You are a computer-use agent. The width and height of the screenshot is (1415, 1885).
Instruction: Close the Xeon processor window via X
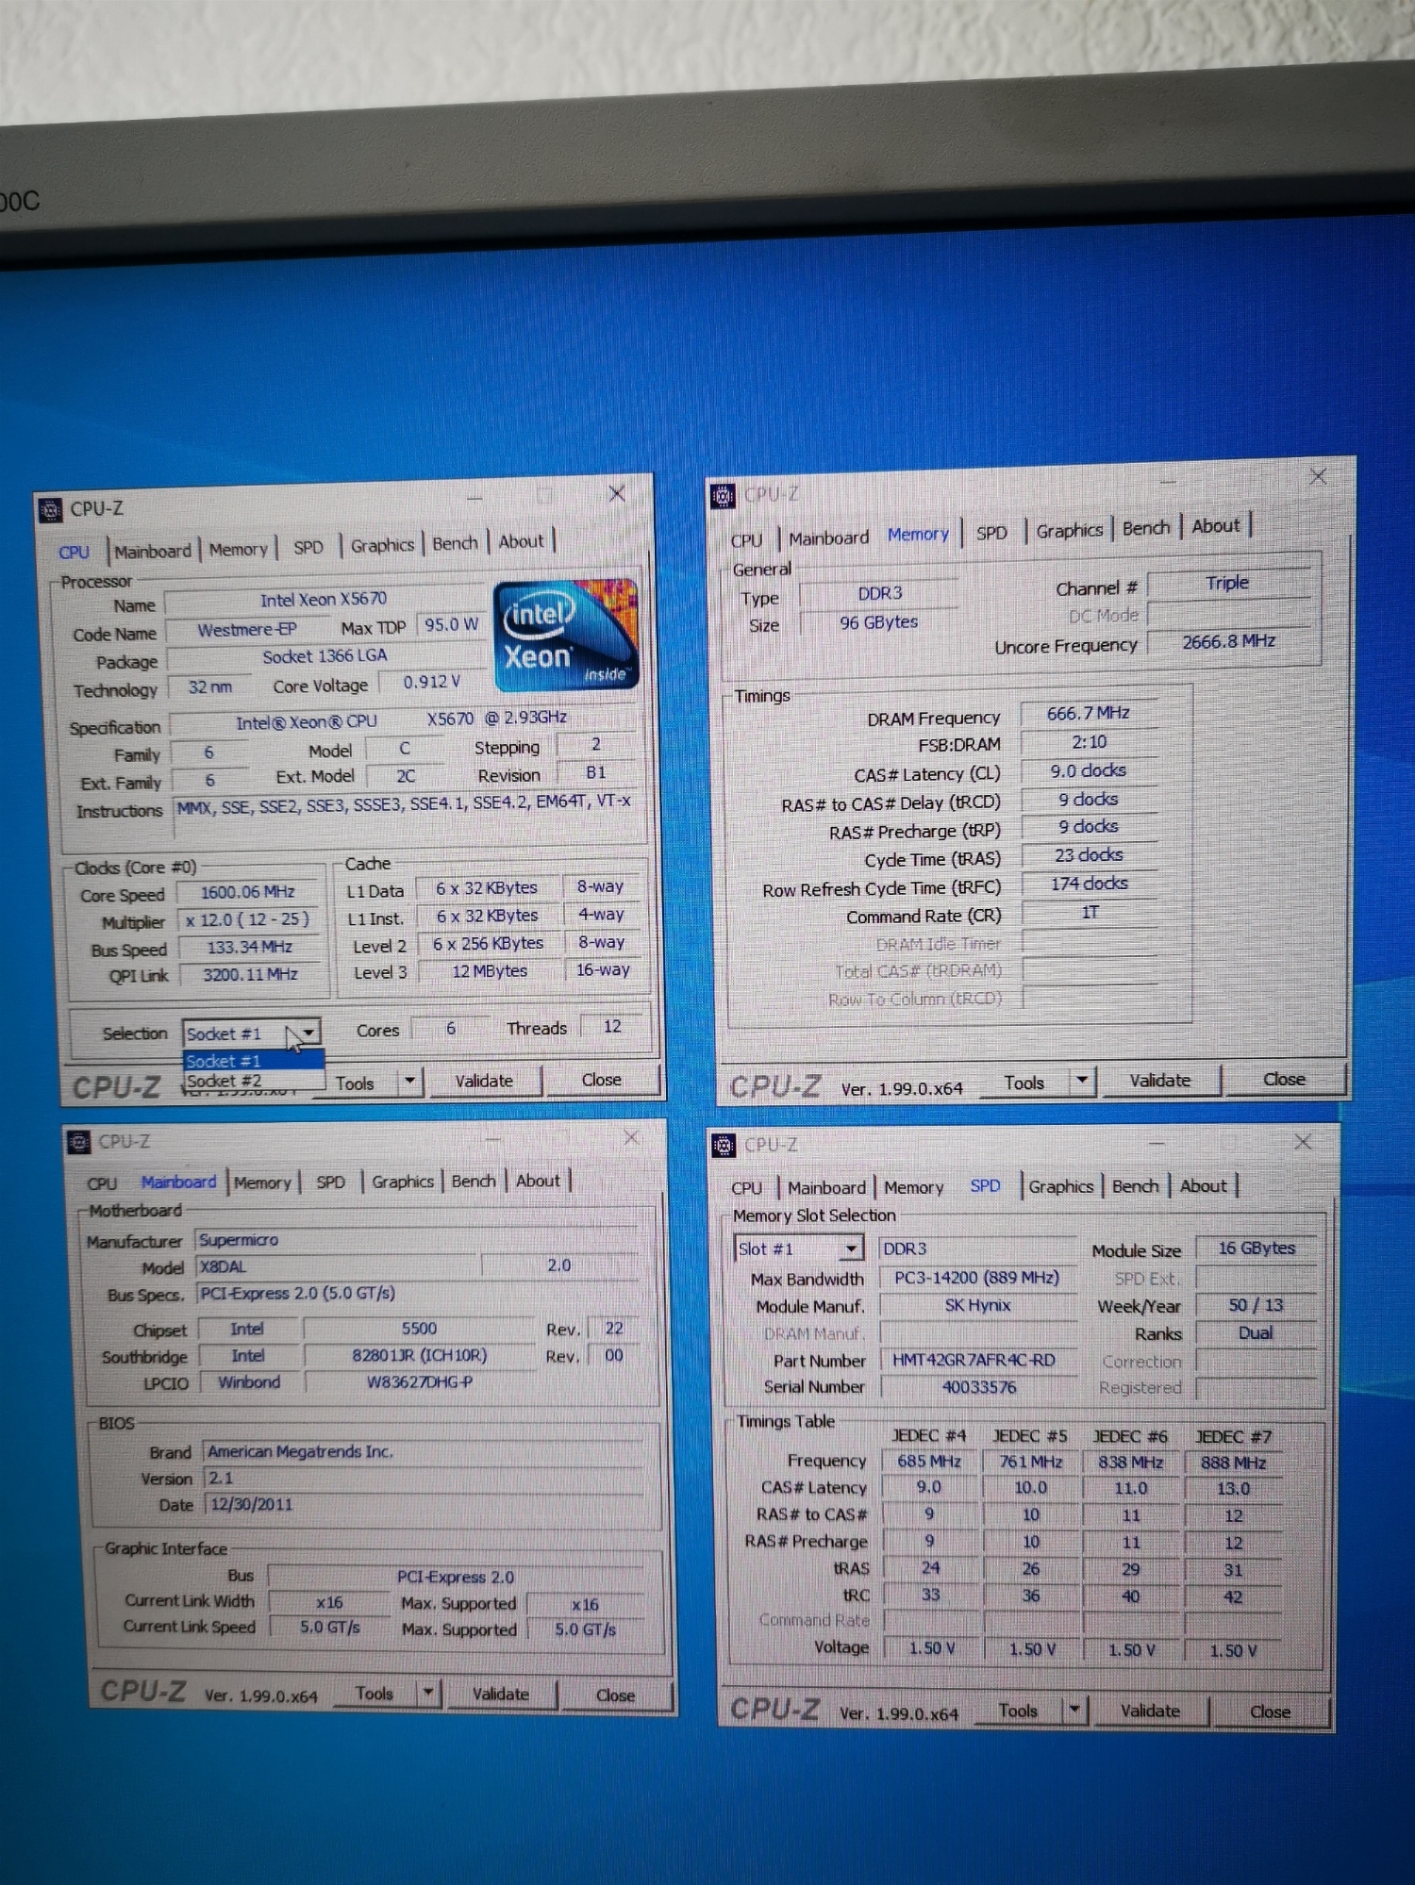coord(617,494)
